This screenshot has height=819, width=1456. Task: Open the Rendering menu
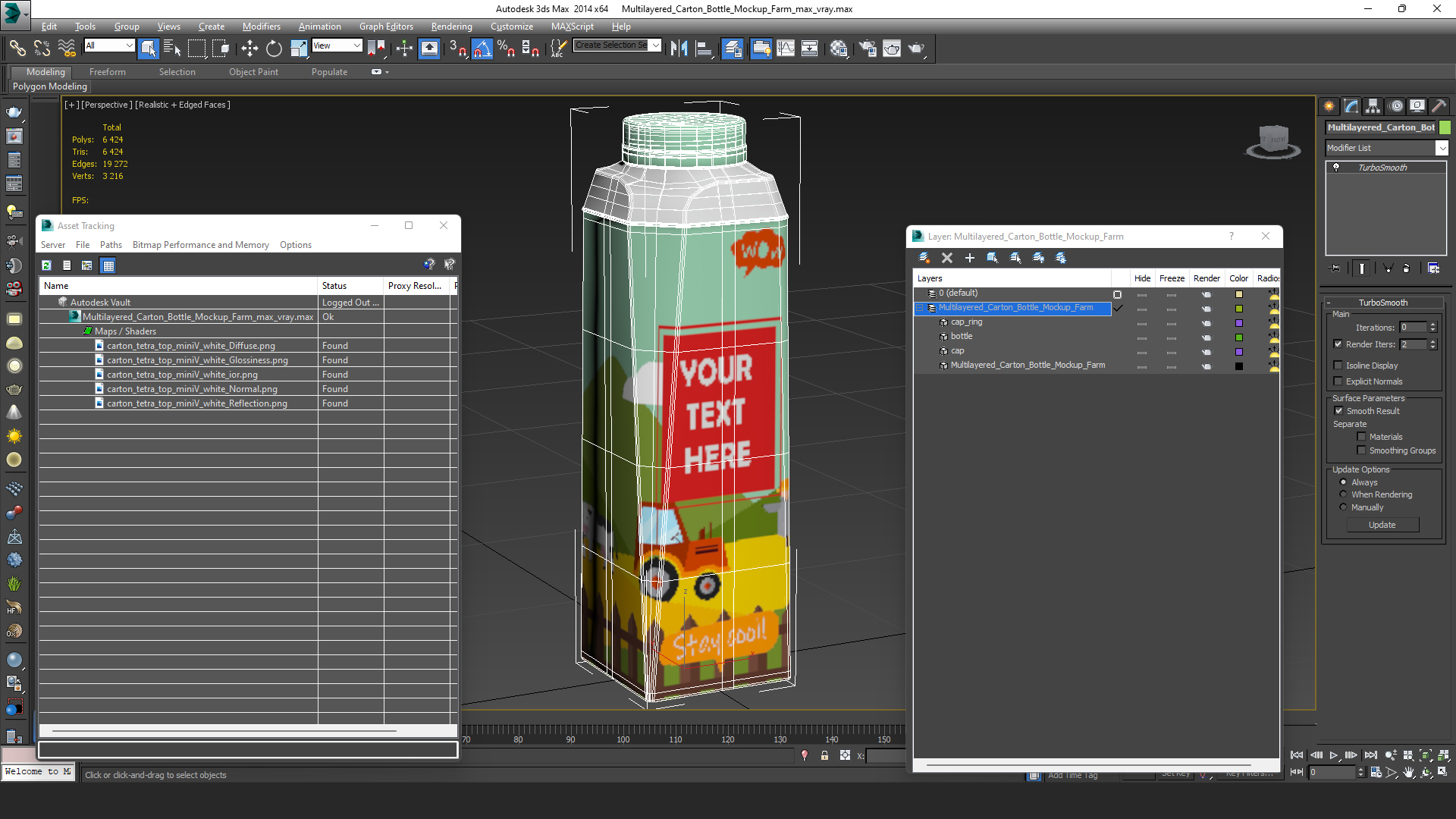click(451, 27)
